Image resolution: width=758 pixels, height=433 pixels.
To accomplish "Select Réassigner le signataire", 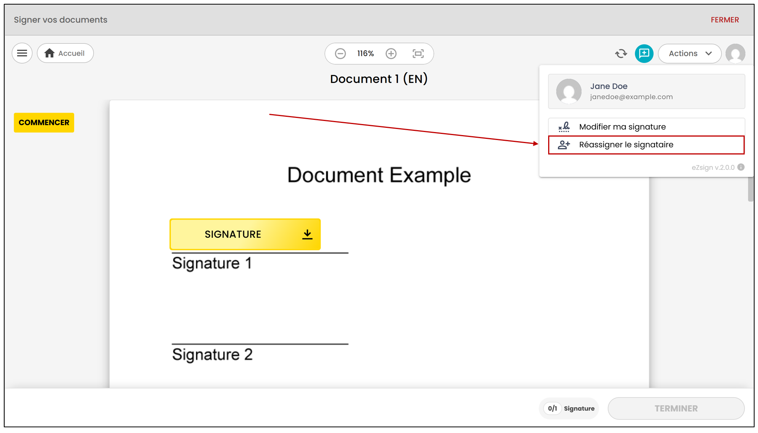I will pos(646,145).
